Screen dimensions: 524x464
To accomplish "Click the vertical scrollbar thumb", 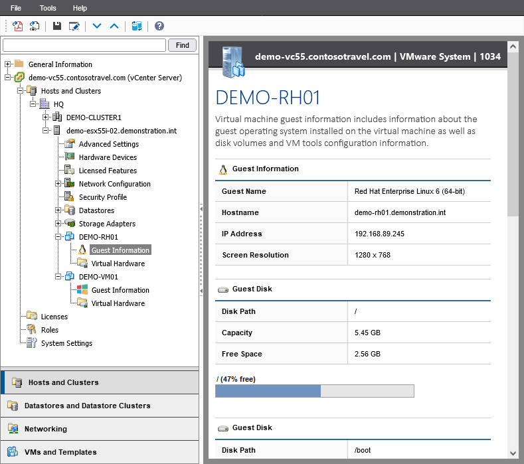I will point(513,134).
